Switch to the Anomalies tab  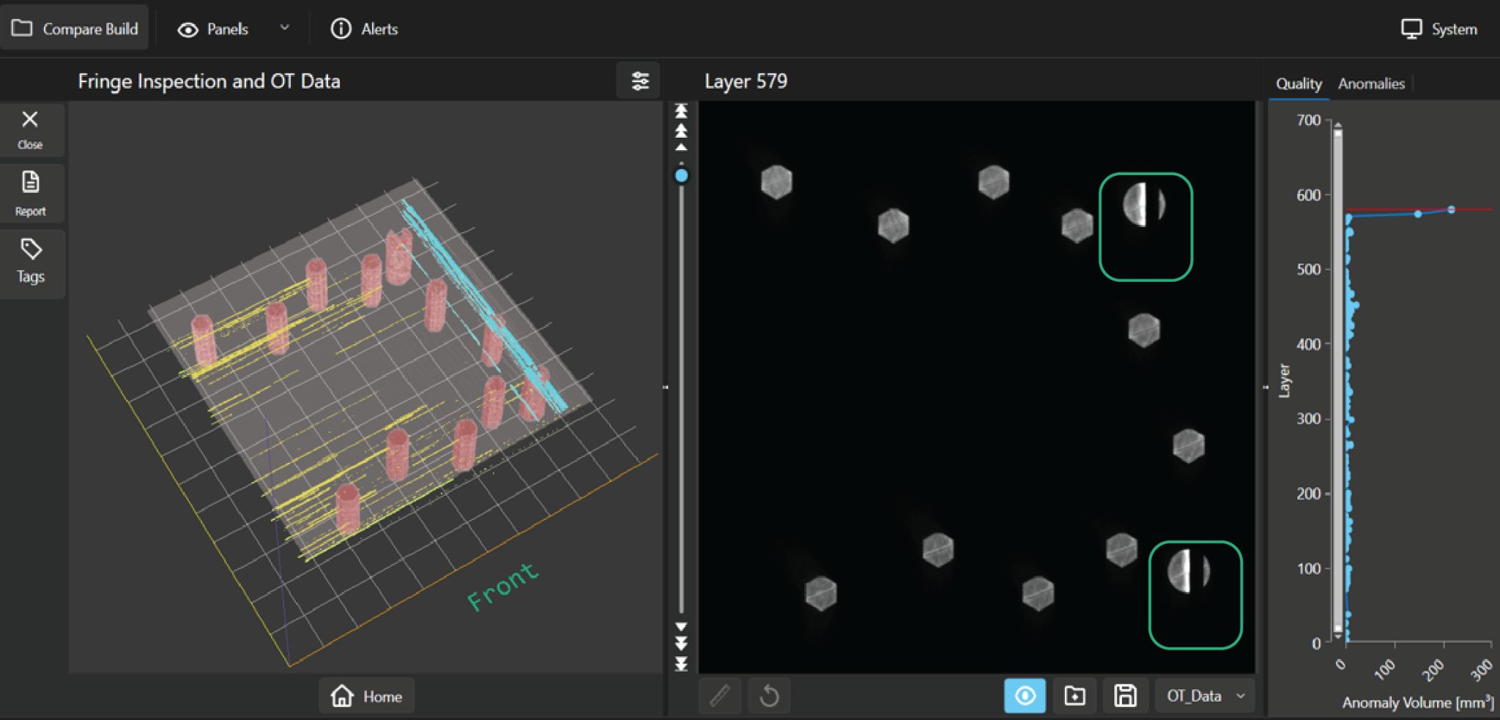click(1371, 83)
